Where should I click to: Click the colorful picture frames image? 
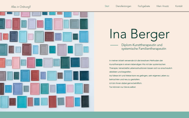pyautogui.click(x=47, y=62)
